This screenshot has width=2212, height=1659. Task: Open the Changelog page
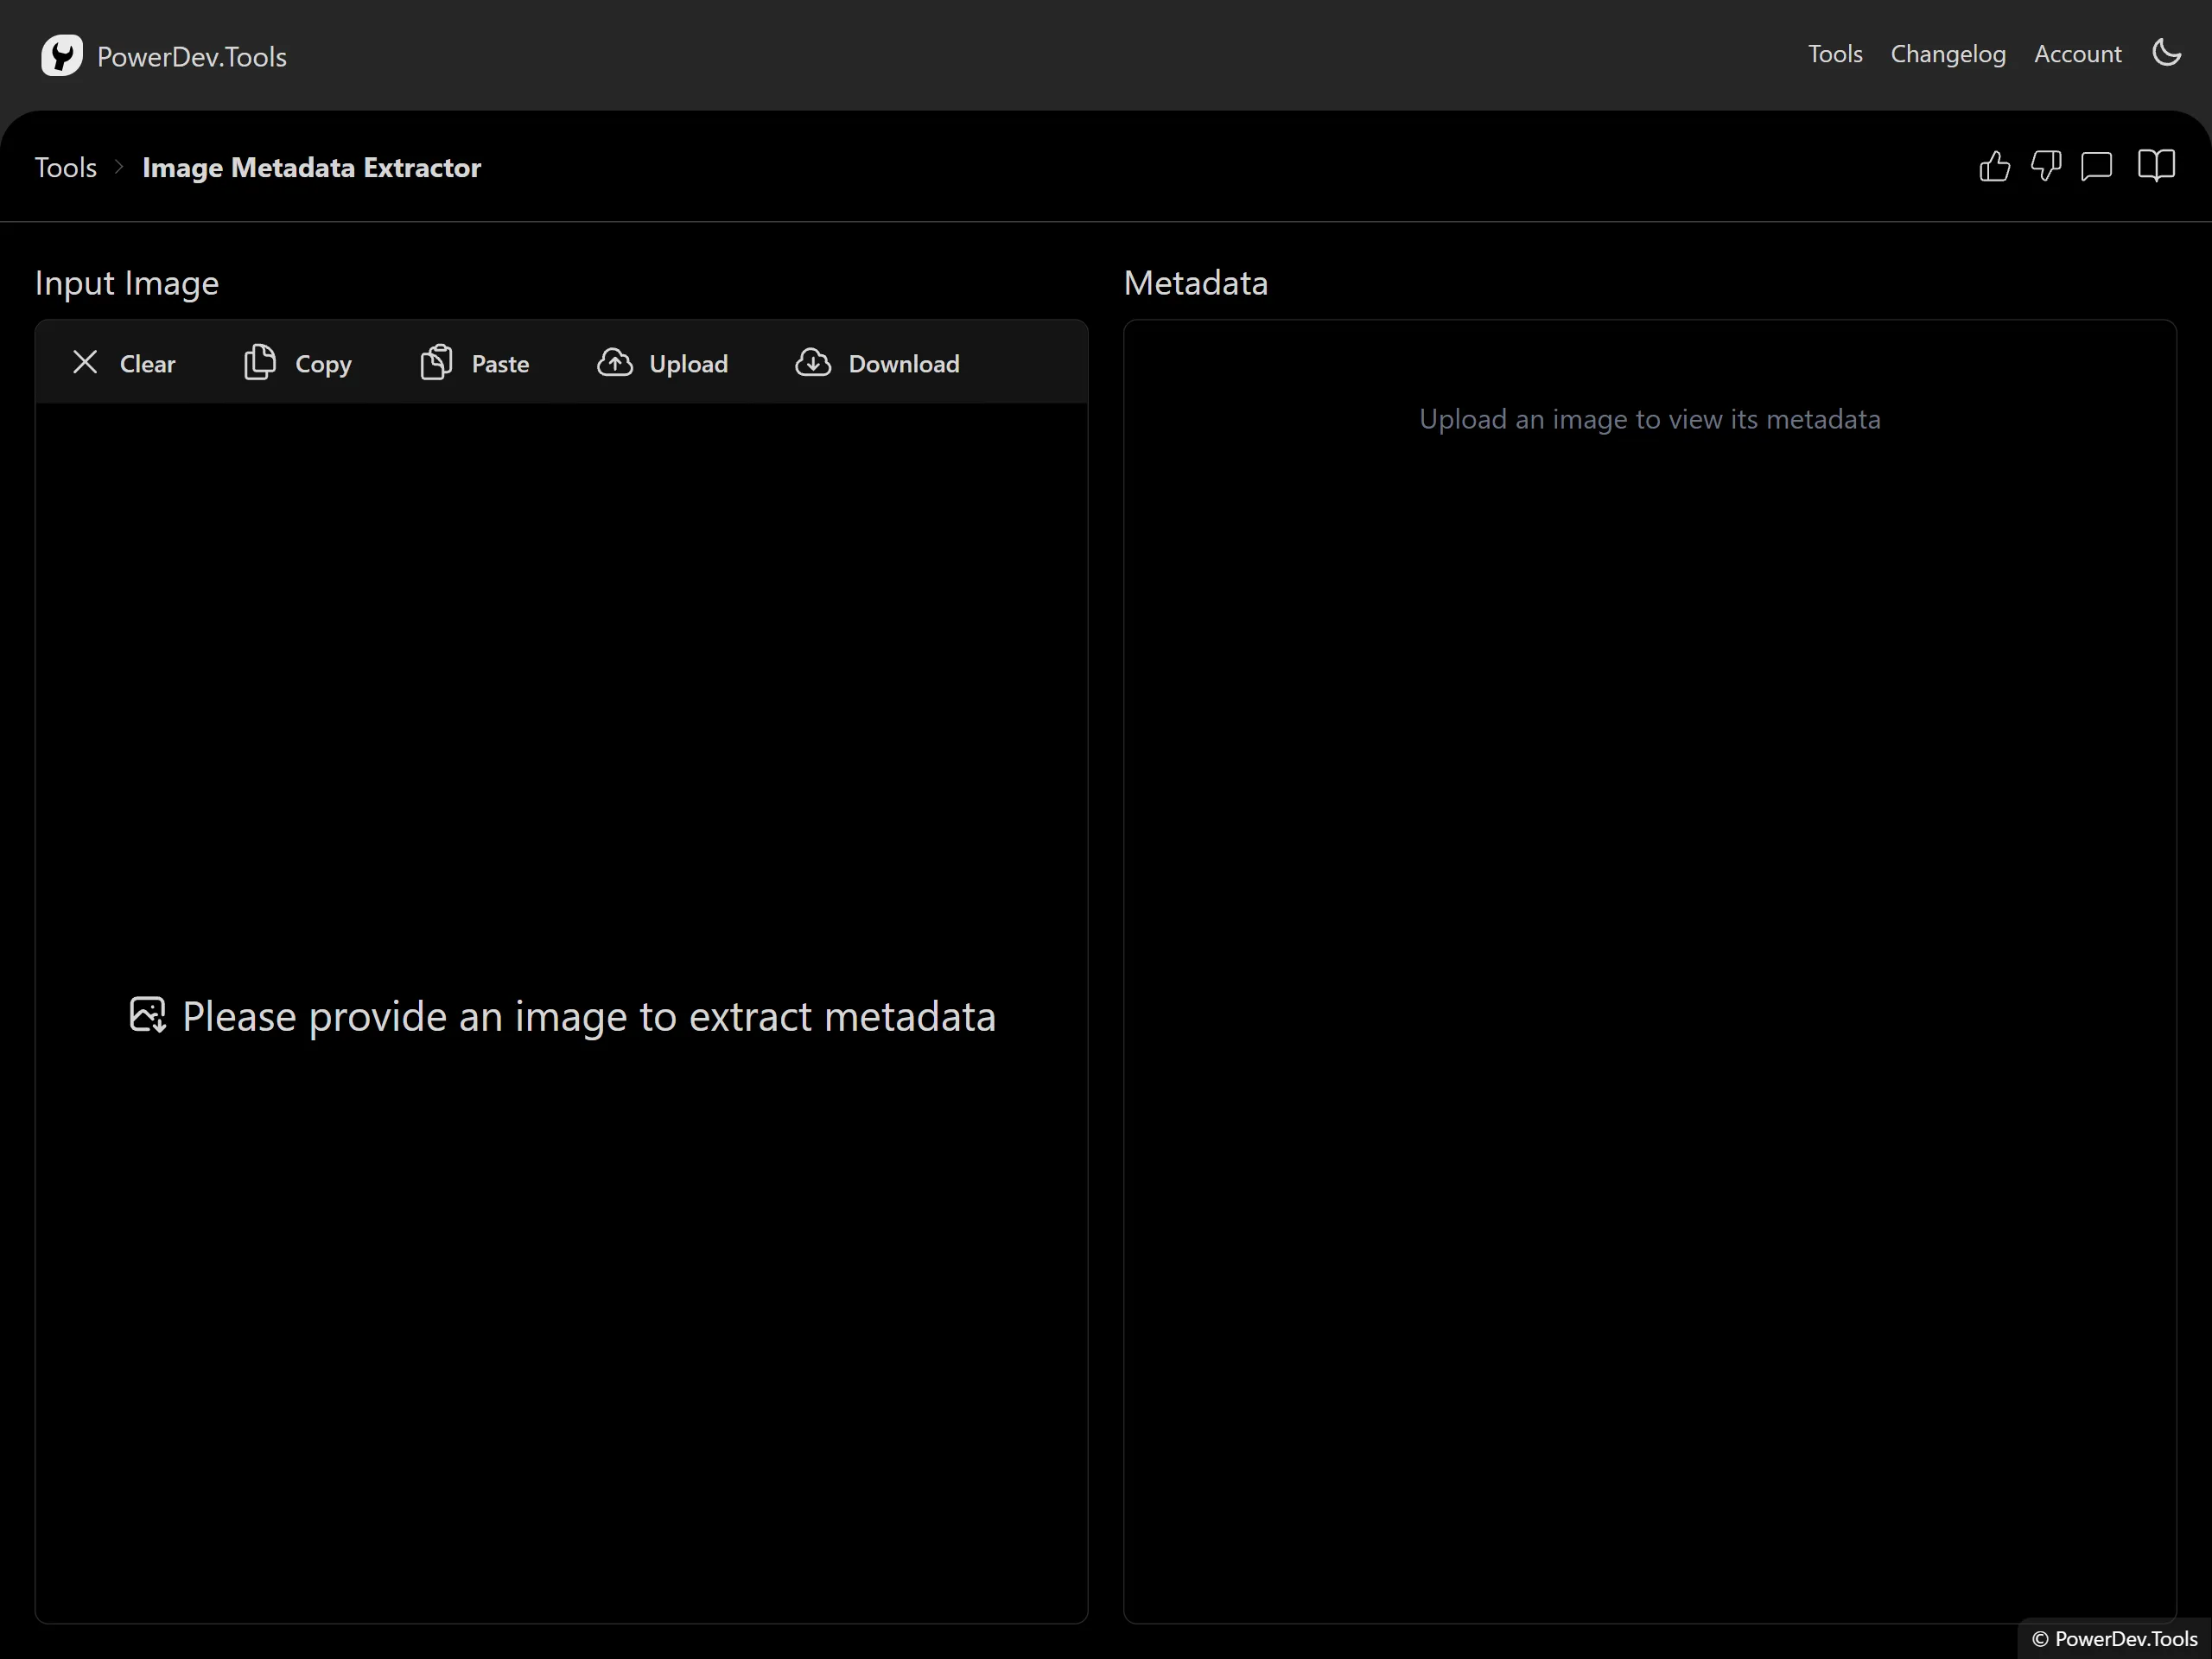point(1947,54)
